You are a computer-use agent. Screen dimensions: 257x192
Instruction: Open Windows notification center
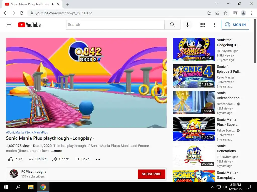pos(249,187)
